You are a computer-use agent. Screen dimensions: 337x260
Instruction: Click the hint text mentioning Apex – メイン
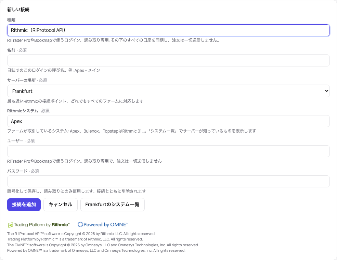pos(54,70)
